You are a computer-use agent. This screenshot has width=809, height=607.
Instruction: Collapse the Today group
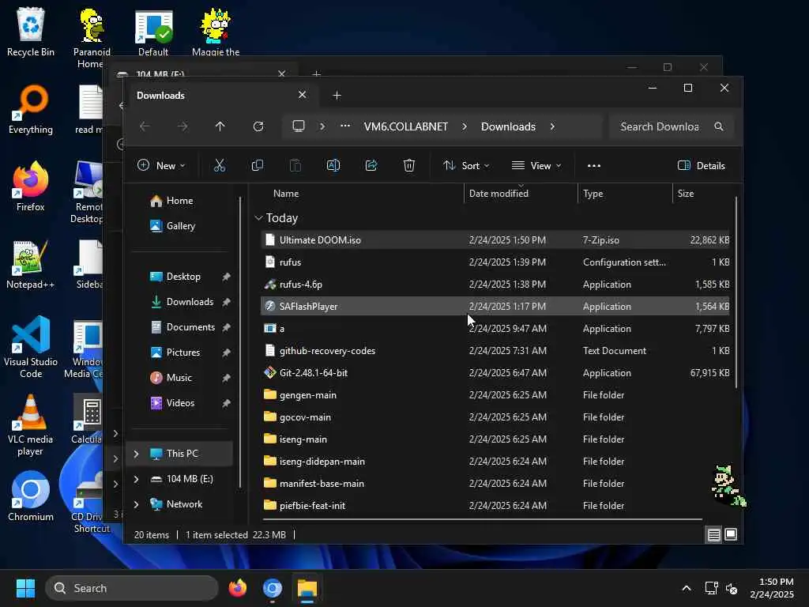click(258, 218)
